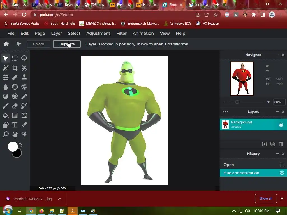Select the Open history state
287x215 pixels.
click(253, 165)
